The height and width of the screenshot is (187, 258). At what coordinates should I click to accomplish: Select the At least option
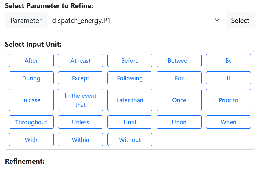tap(81, 60)
